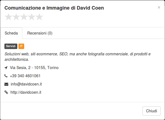Switch to the Recensioni (0) tab
Image resolution: width=165 pixels, height=120 pixels.
40,33
